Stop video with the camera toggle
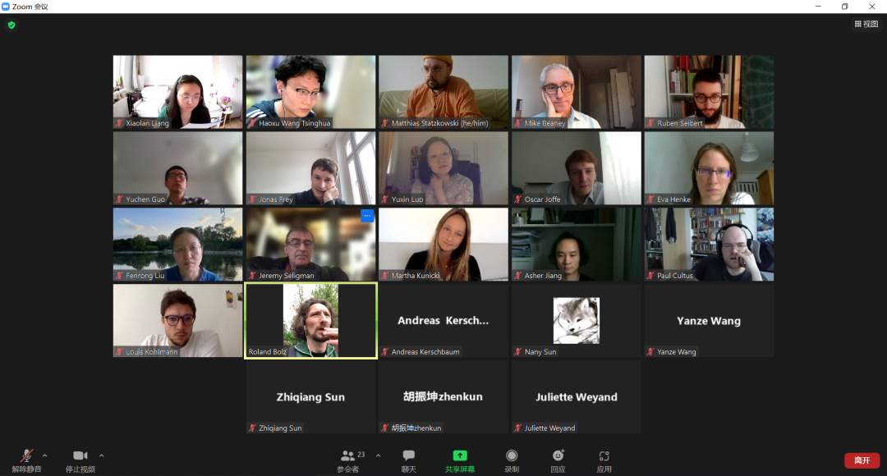Image resolution: width=887 pixels, height=476 pixels. (x=80, y=455)
